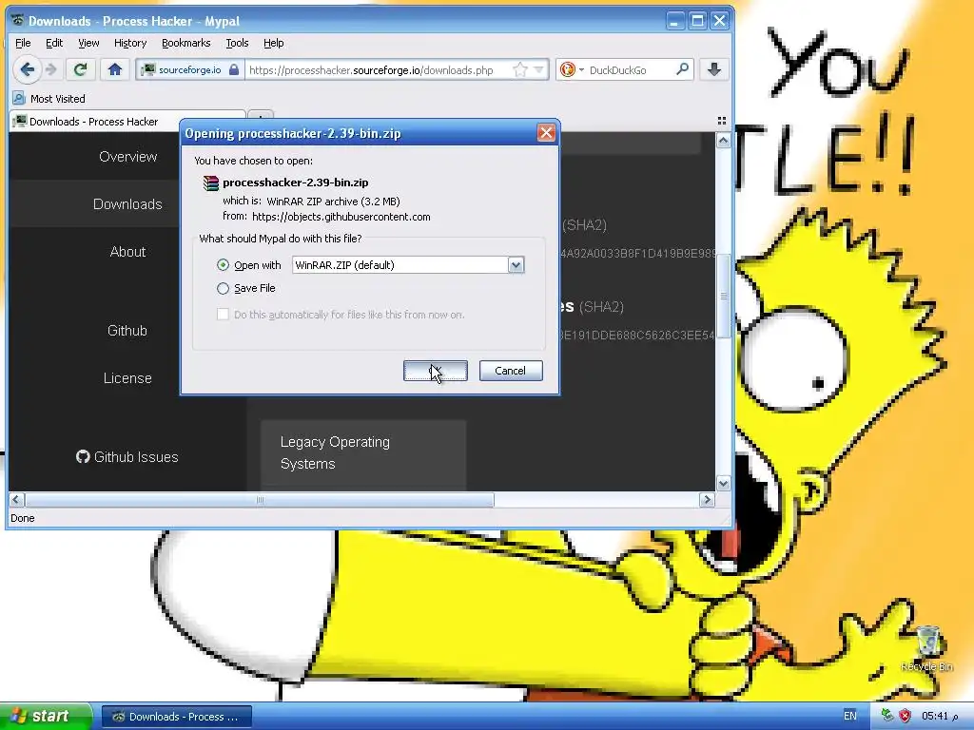List all tabs with the grid icon
The image size is (974, 730).
[x=722, y=121]
